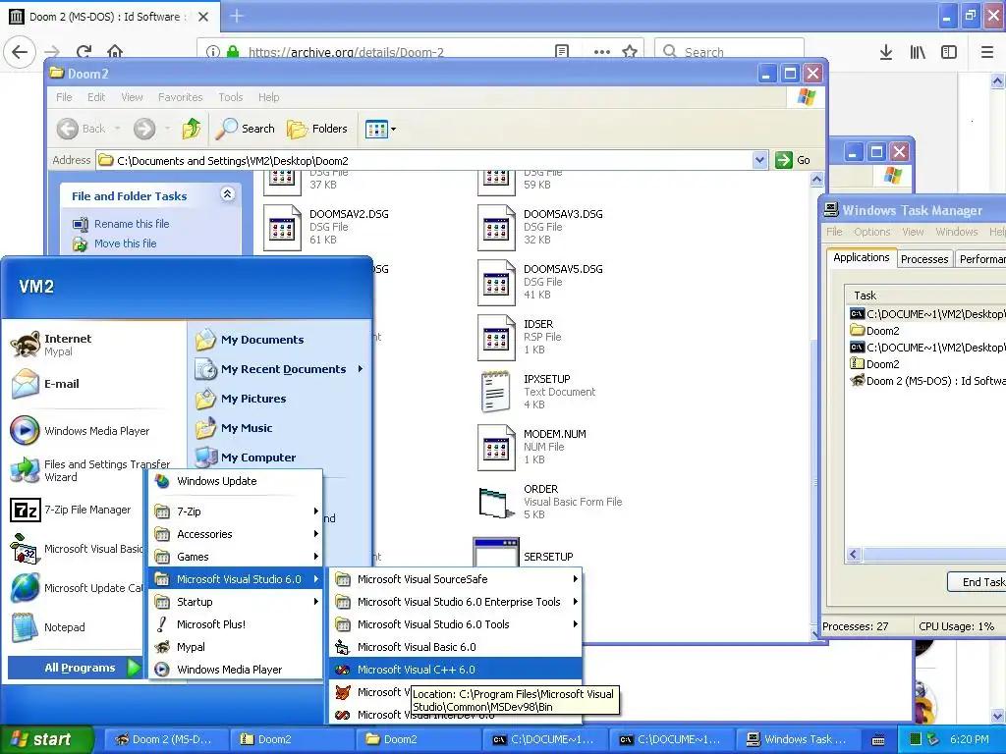Click End Task button in Task Manager

977,581
